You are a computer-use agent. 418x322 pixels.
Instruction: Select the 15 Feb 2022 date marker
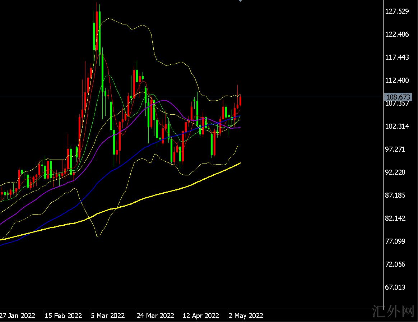point(63,316)
